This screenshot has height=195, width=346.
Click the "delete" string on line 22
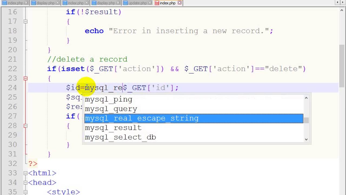(284, 69)
